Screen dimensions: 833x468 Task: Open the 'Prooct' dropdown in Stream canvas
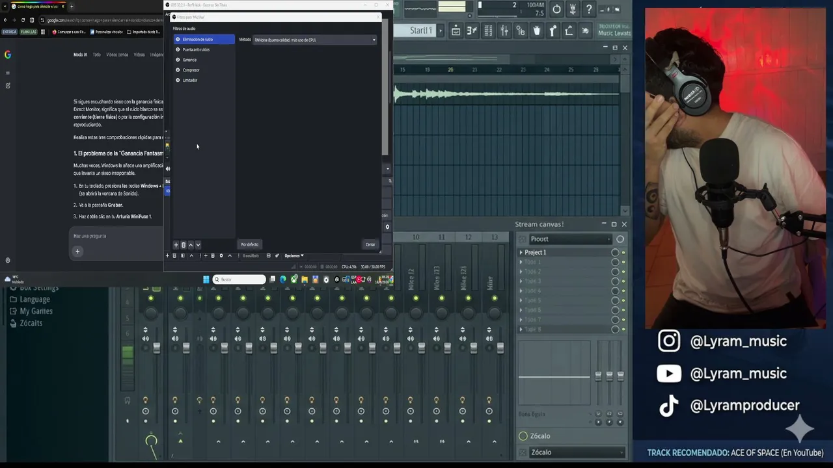tap(570, 239)
